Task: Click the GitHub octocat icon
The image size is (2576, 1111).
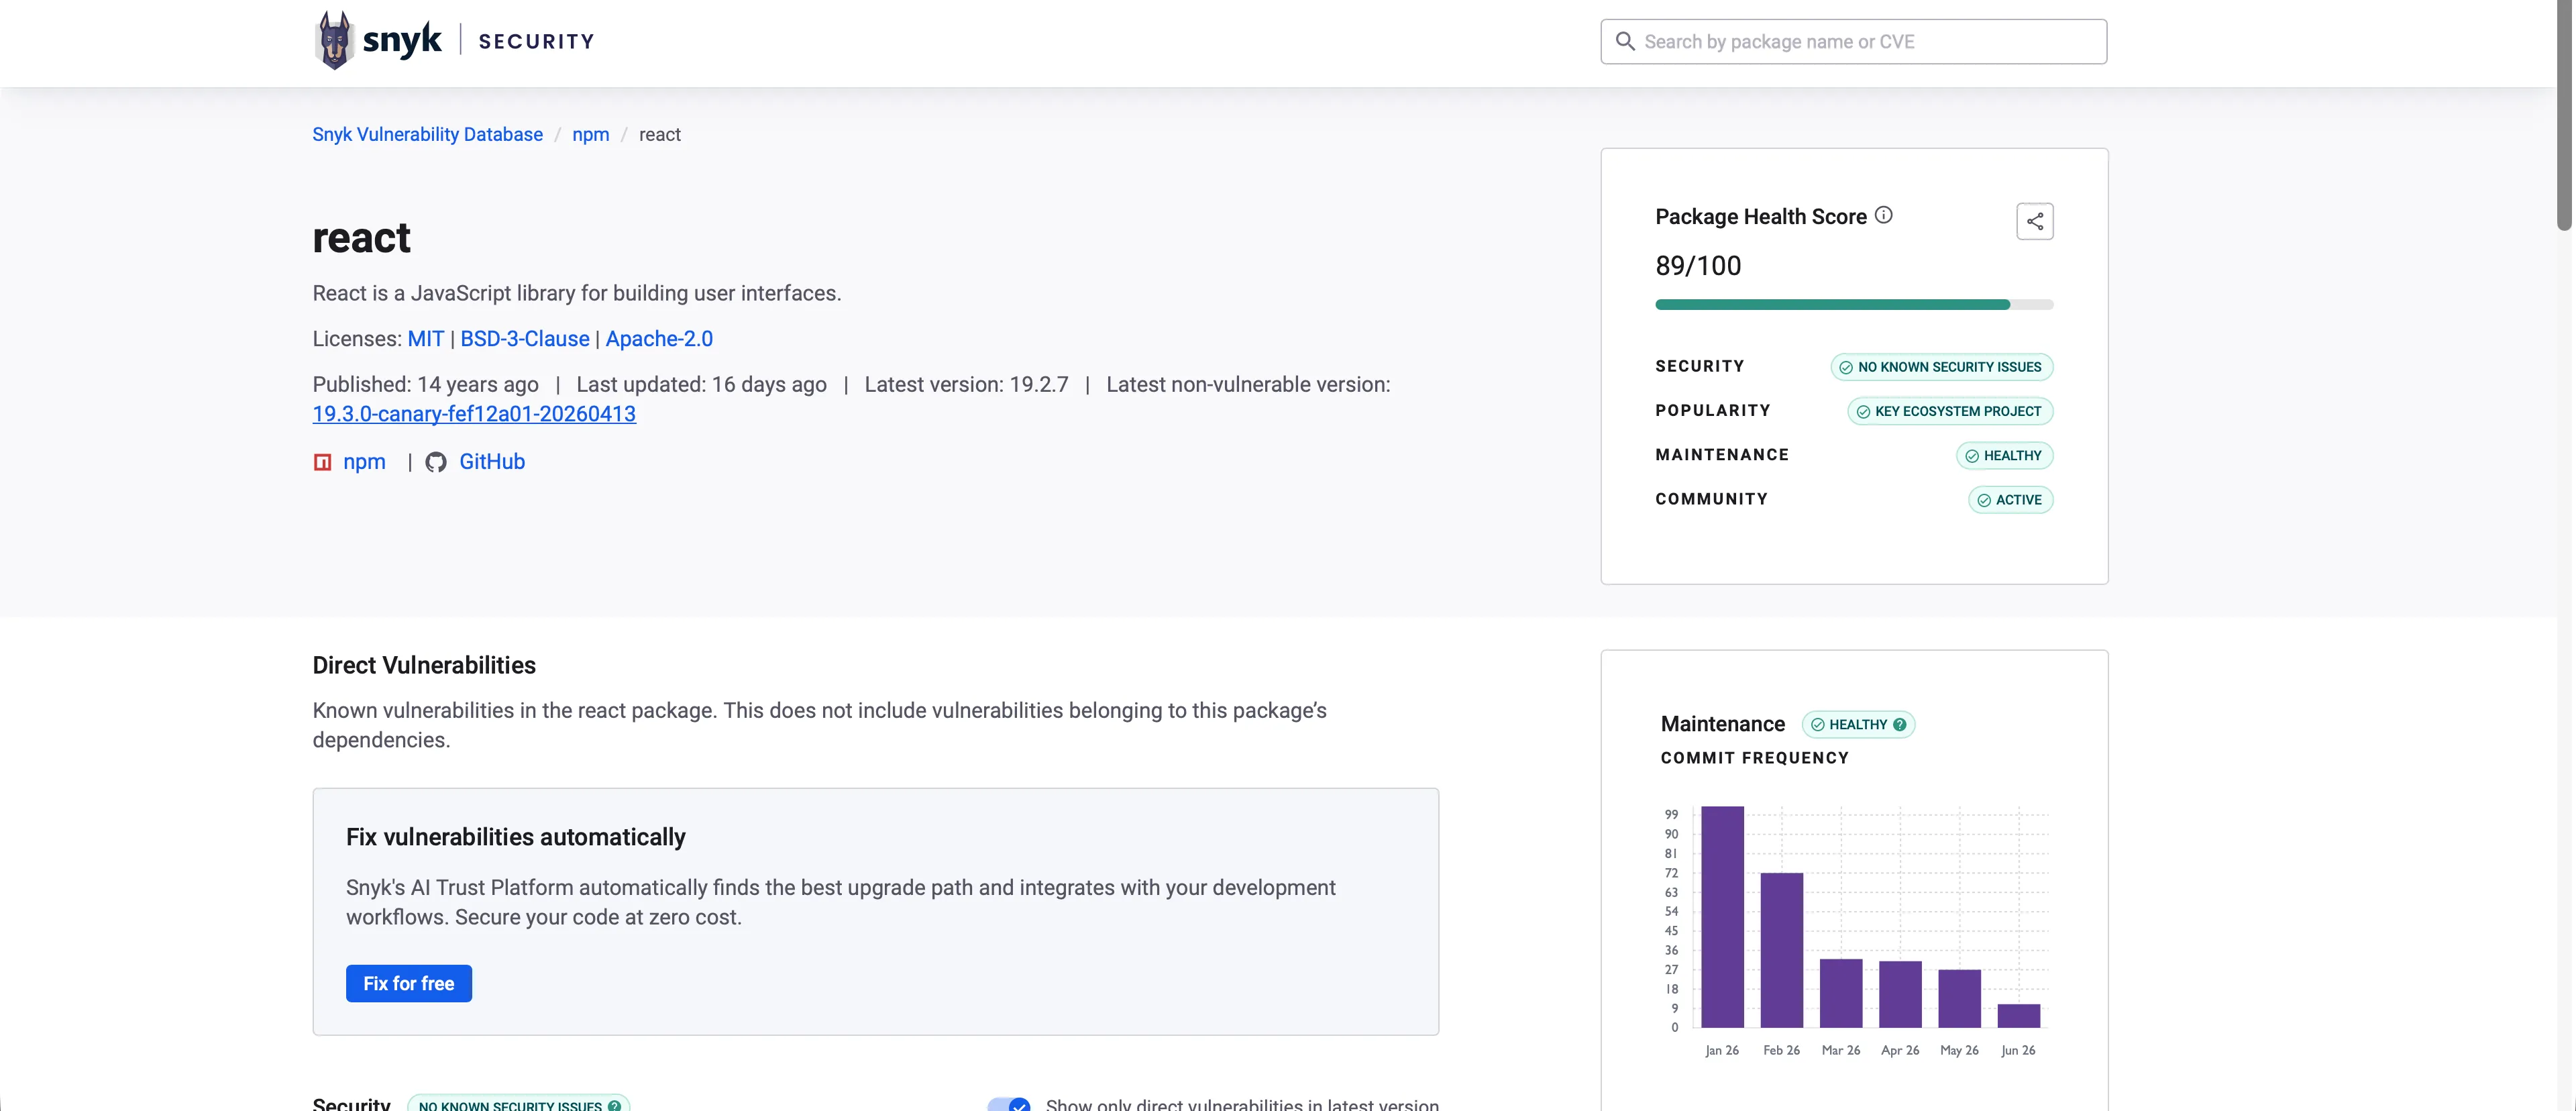Action: point(436,462)
